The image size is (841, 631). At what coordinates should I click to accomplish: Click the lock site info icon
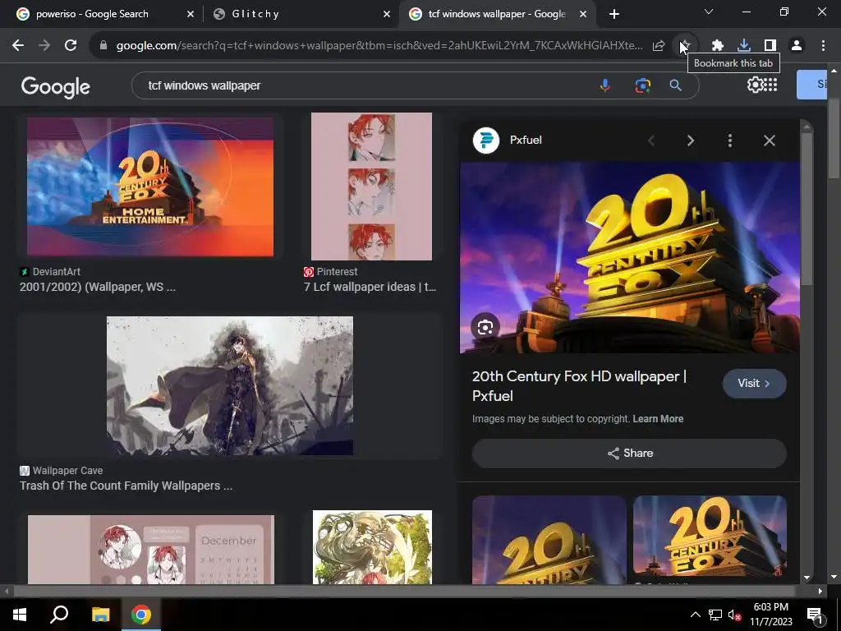[103, 46]
